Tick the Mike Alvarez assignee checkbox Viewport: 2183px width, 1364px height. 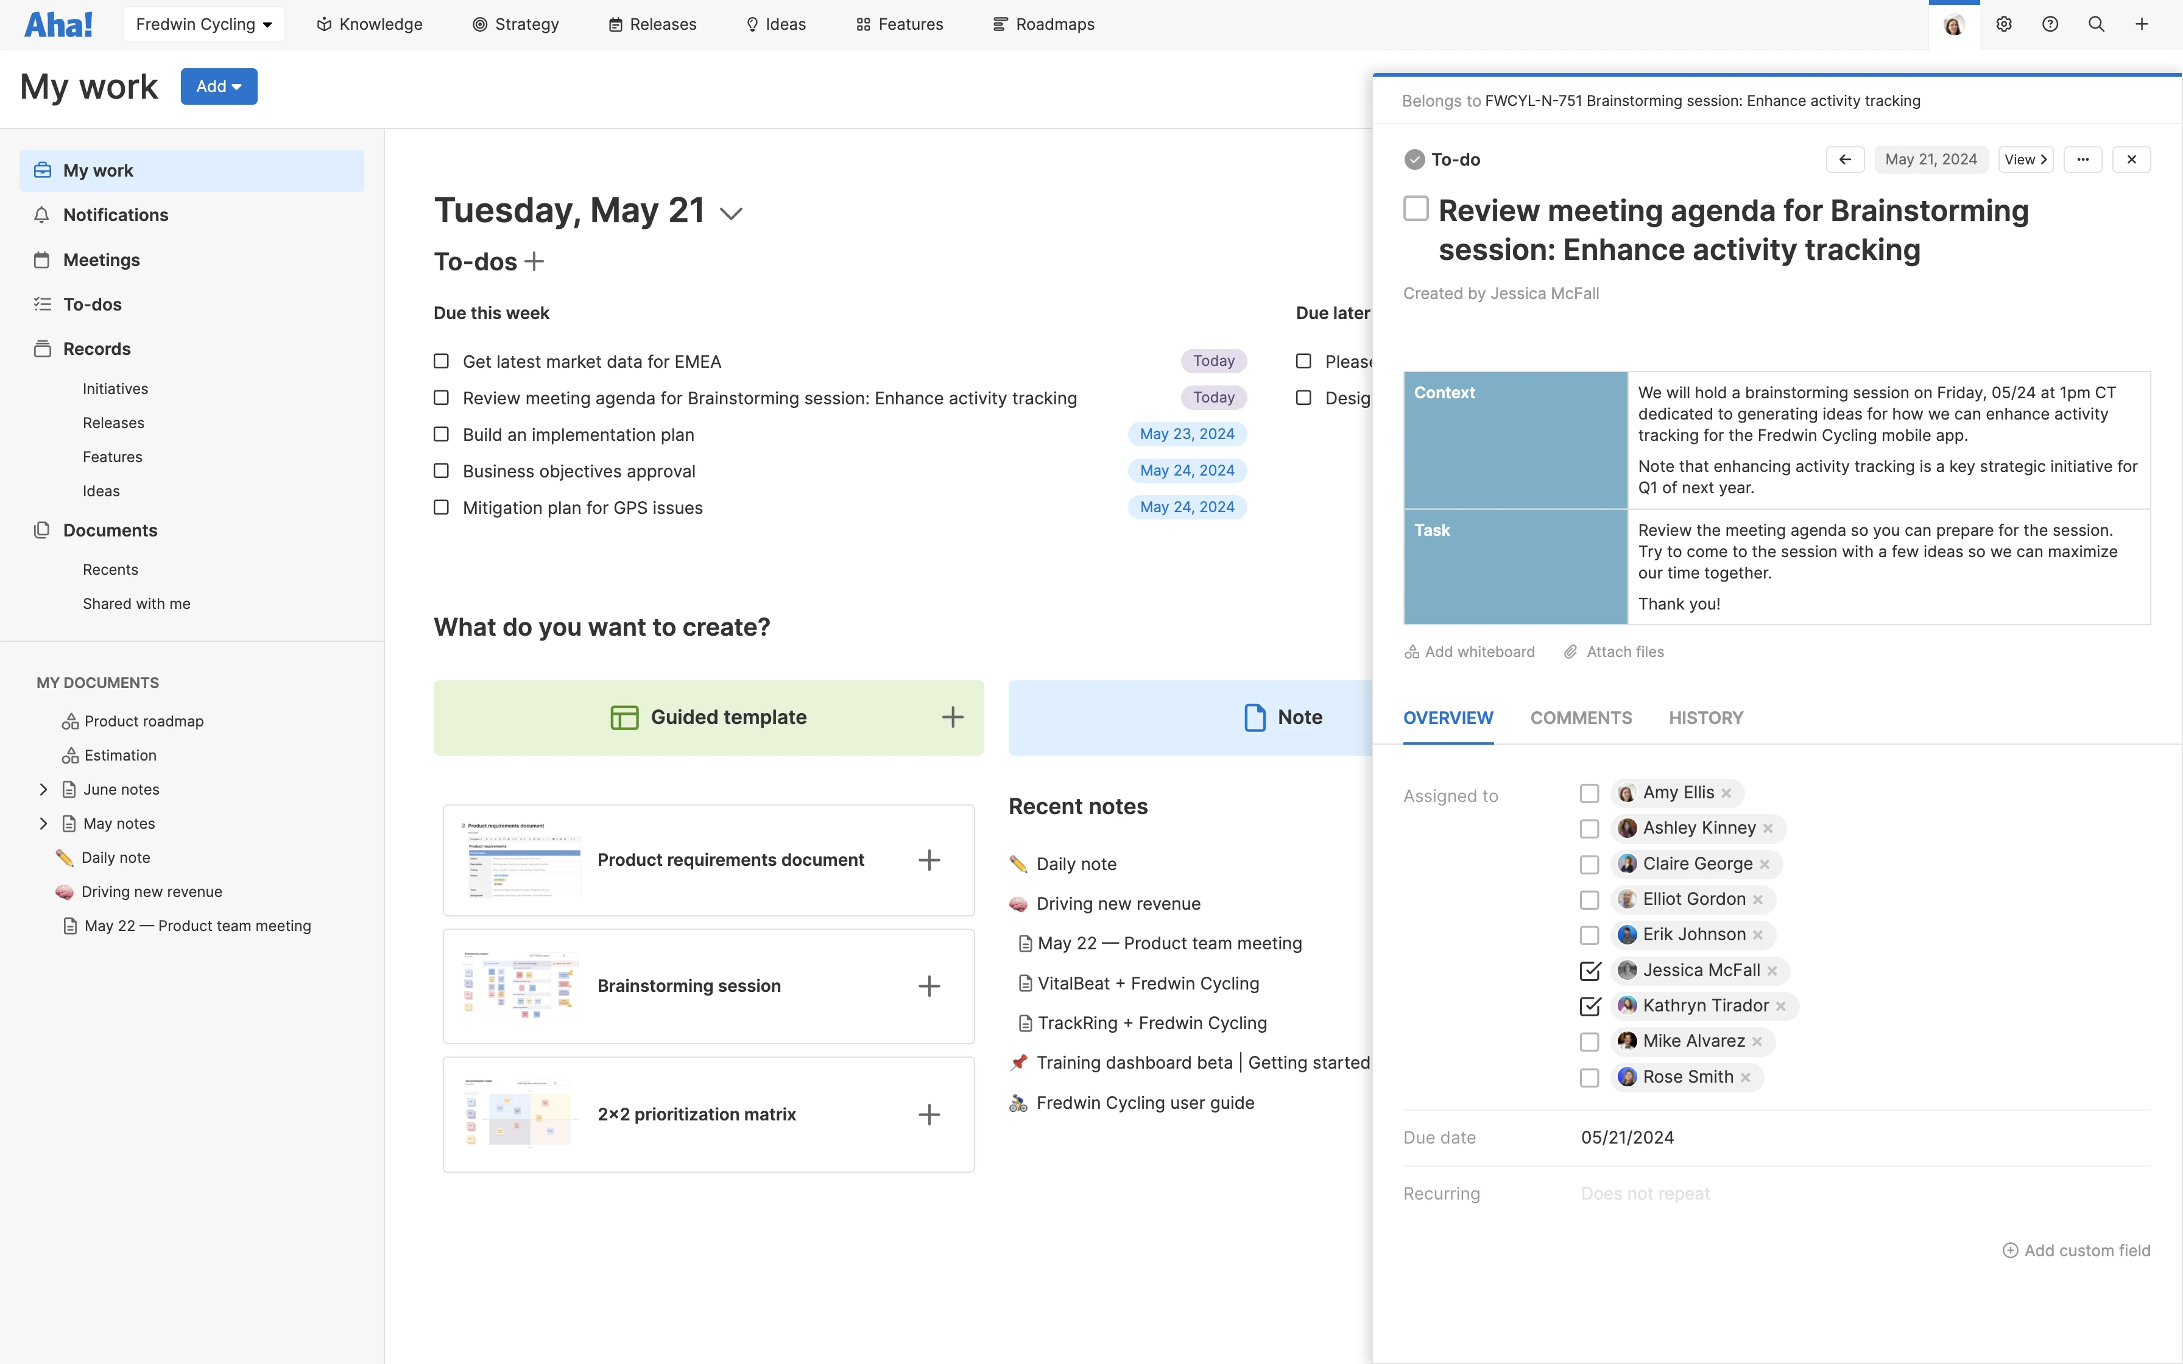[x=1590, y=1042]
